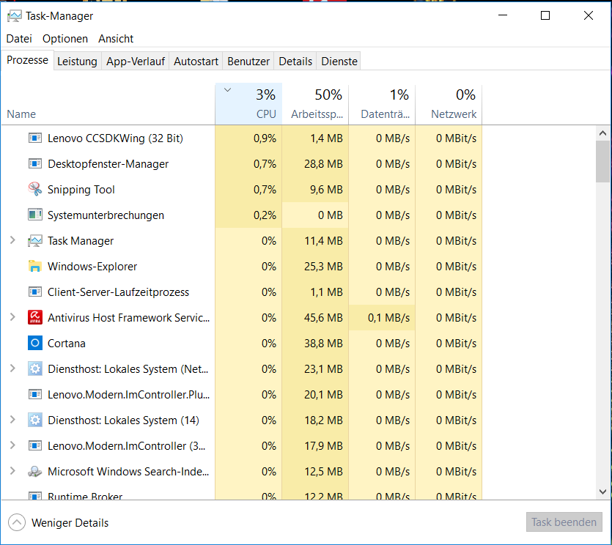
Task: Sort by the Arbeitssp... memory column header
Action: point(315,104)
